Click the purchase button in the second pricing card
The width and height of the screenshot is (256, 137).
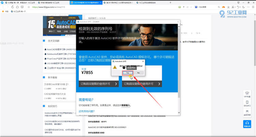tap(142, 84)
